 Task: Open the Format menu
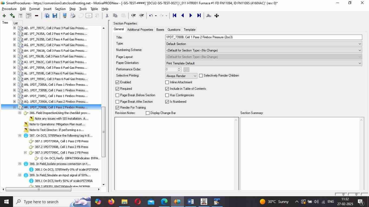pyautogui.click(x=35, y=9)
